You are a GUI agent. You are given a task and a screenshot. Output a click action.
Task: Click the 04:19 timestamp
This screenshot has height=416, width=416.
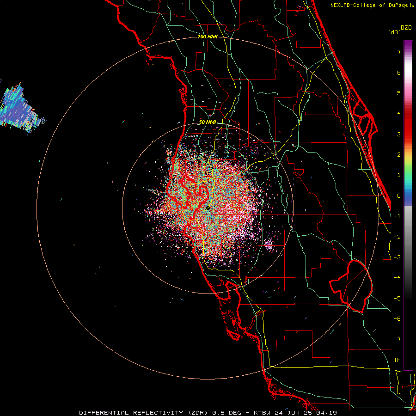pos(327,413)
